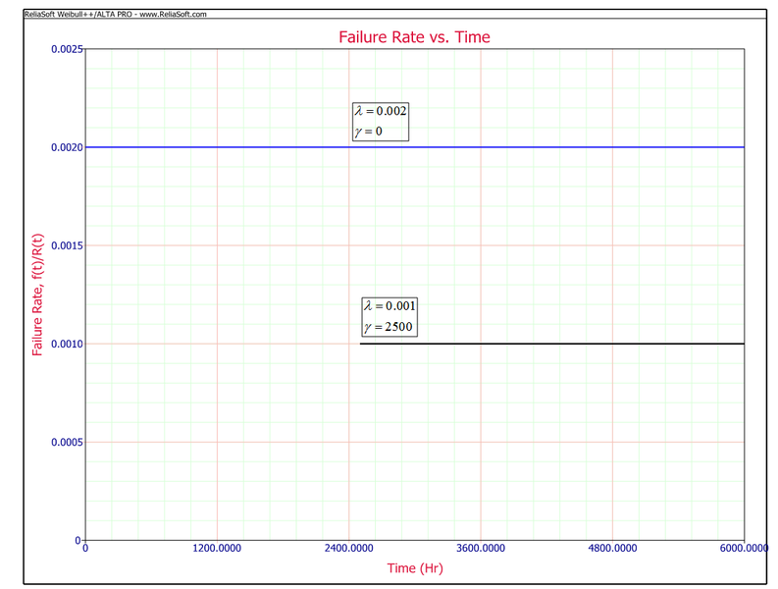Click the 0 origin label on the x-axis
This screenshot has width=778, height=589.
coord(85,550)
